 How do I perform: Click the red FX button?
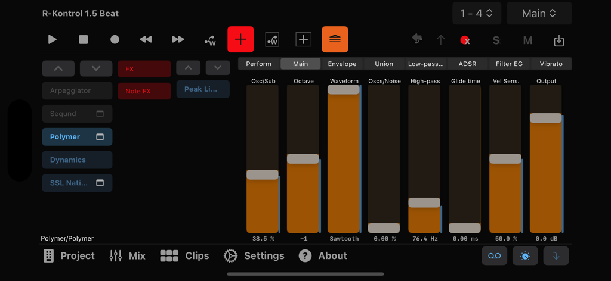144,69
